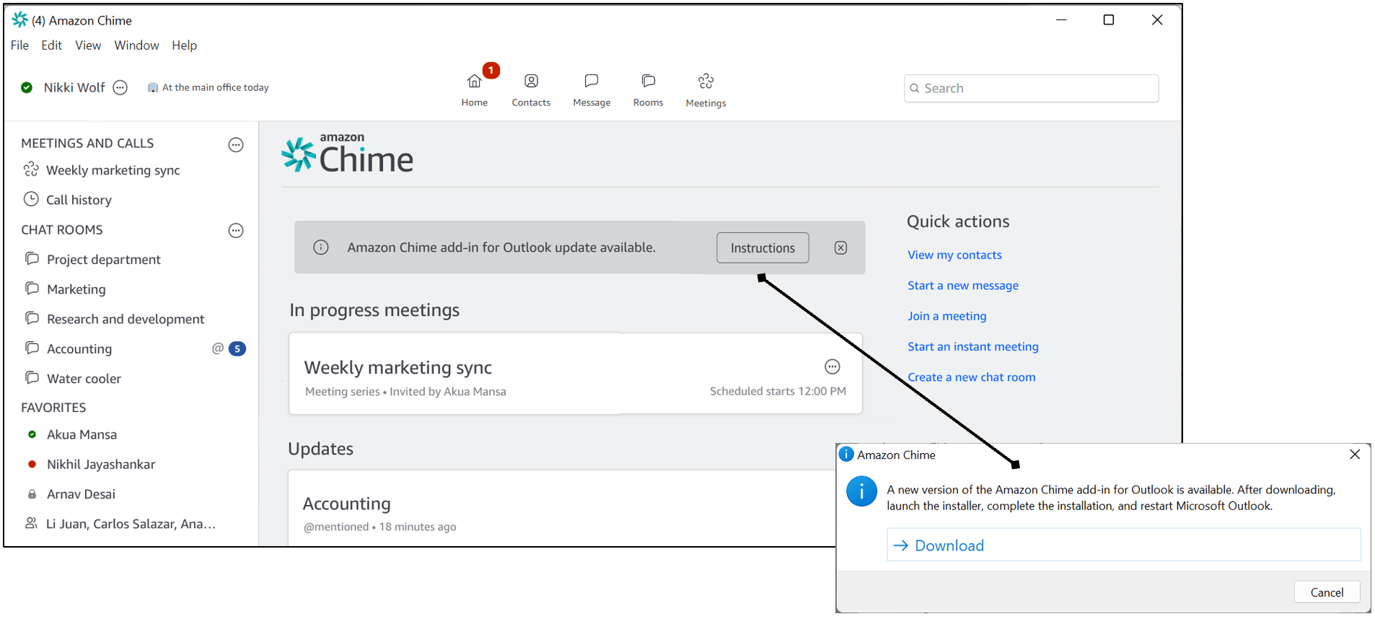Click the info icon in update banner

(x=321, y=247)
